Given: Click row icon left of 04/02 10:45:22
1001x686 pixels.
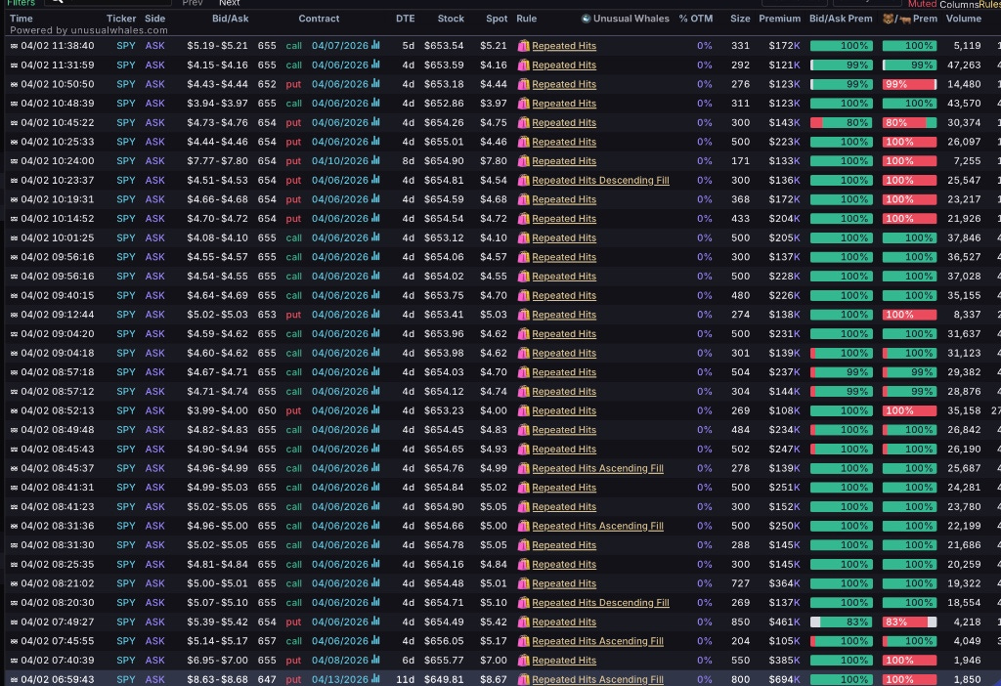Looking at the screenshot, I should (14, 122).
